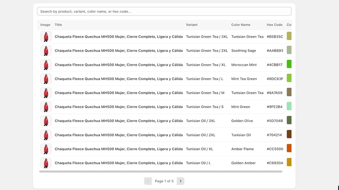The image size is (339, 190).
Task: Open product thumbnail for Tunisian Oil / 3XL
Action: click(x=46, y=121)
